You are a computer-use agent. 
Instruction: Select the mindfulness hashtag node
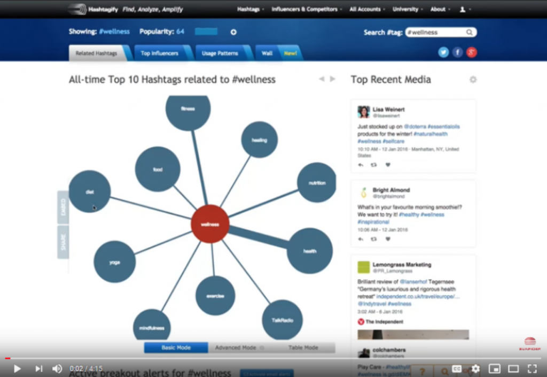(152, 325)
